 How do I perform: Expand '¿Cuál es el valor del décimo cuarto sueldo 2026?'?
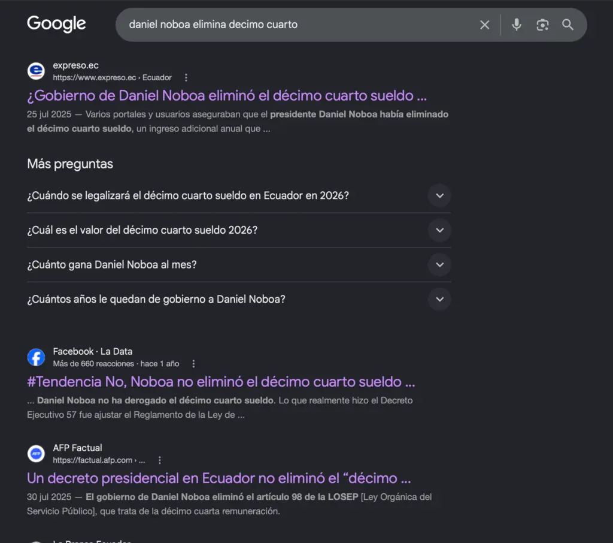pos(439,230)
